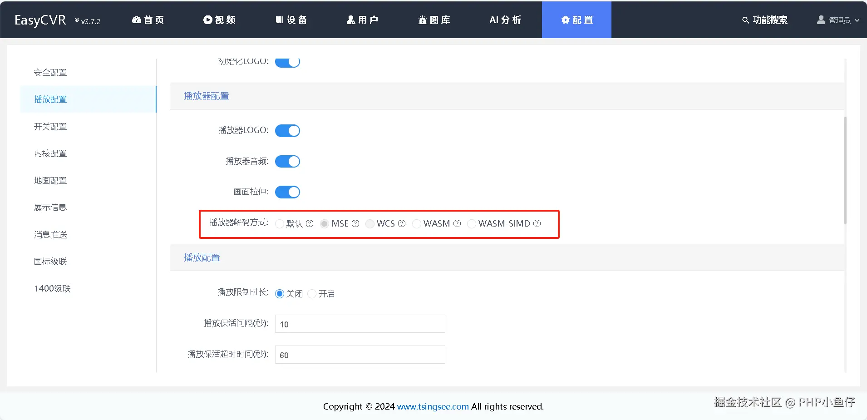Open the AI分析 navigation tab
This screenshot has height=420, width=867.
click(505, 20)
